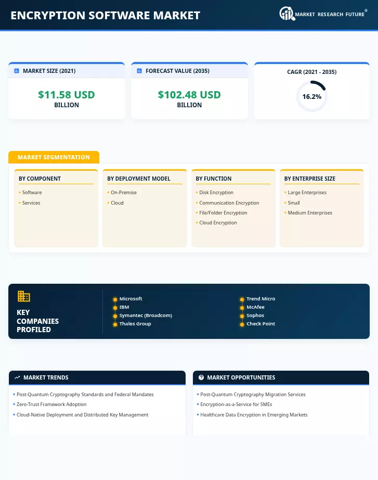Select Cloud under By Deployment Model
The width and height of the screenshot is (378, 480).
[x=117, y=203]
